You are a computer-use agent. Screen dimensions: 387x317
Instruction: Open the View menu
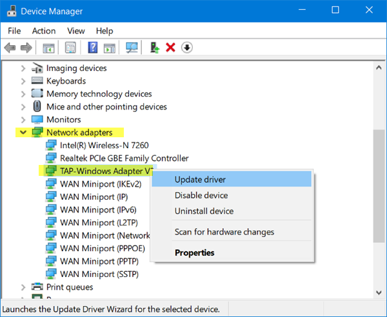pos(75,30)
